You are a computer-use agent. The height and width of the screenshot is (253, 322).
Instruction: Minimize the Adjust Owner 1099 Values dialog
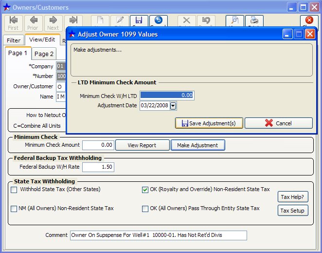pyautogui.click(x=287, y=34)
